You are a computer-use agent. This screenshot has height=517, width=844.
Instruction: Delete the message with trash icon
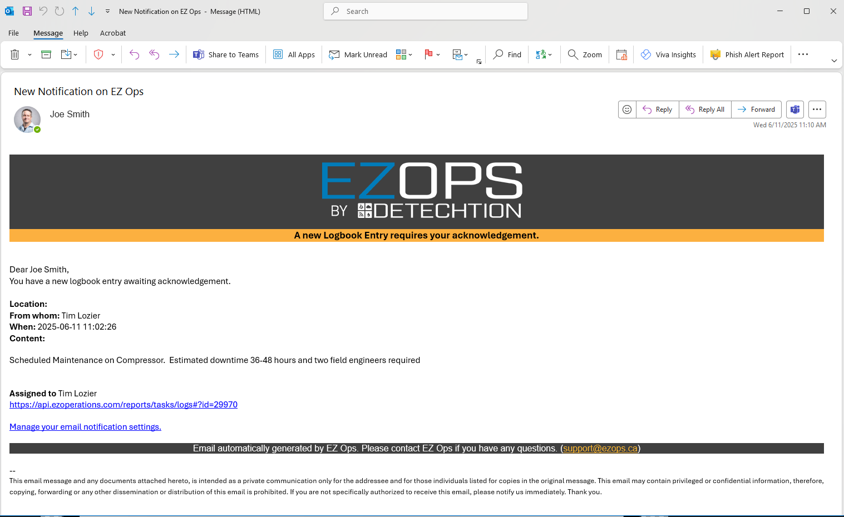pos(15,54)
